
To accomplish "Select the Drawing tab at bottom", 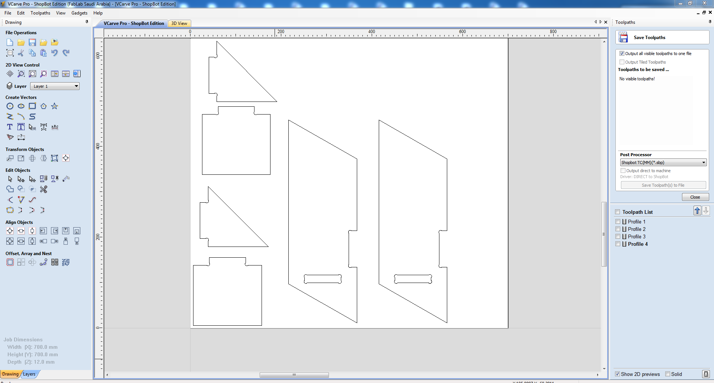I will (10, 374).
